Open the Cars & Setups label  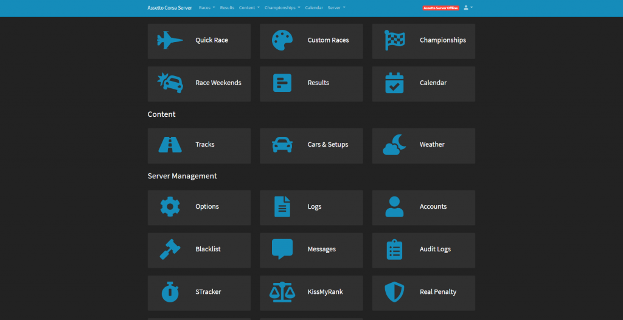(x=328, y=145)
